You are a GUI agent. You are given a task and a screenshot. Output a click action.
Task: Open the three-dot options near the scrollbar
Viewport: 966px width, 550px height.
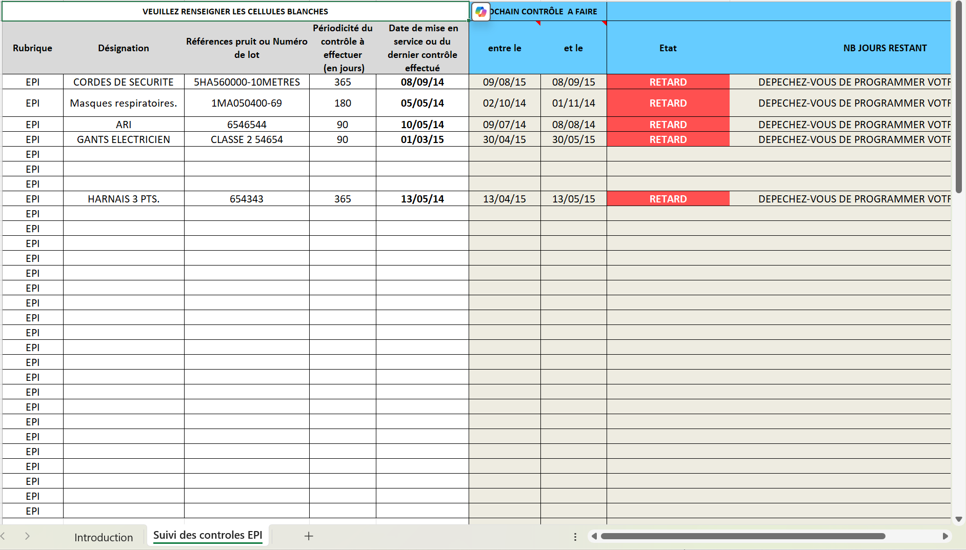coord(575,537)
